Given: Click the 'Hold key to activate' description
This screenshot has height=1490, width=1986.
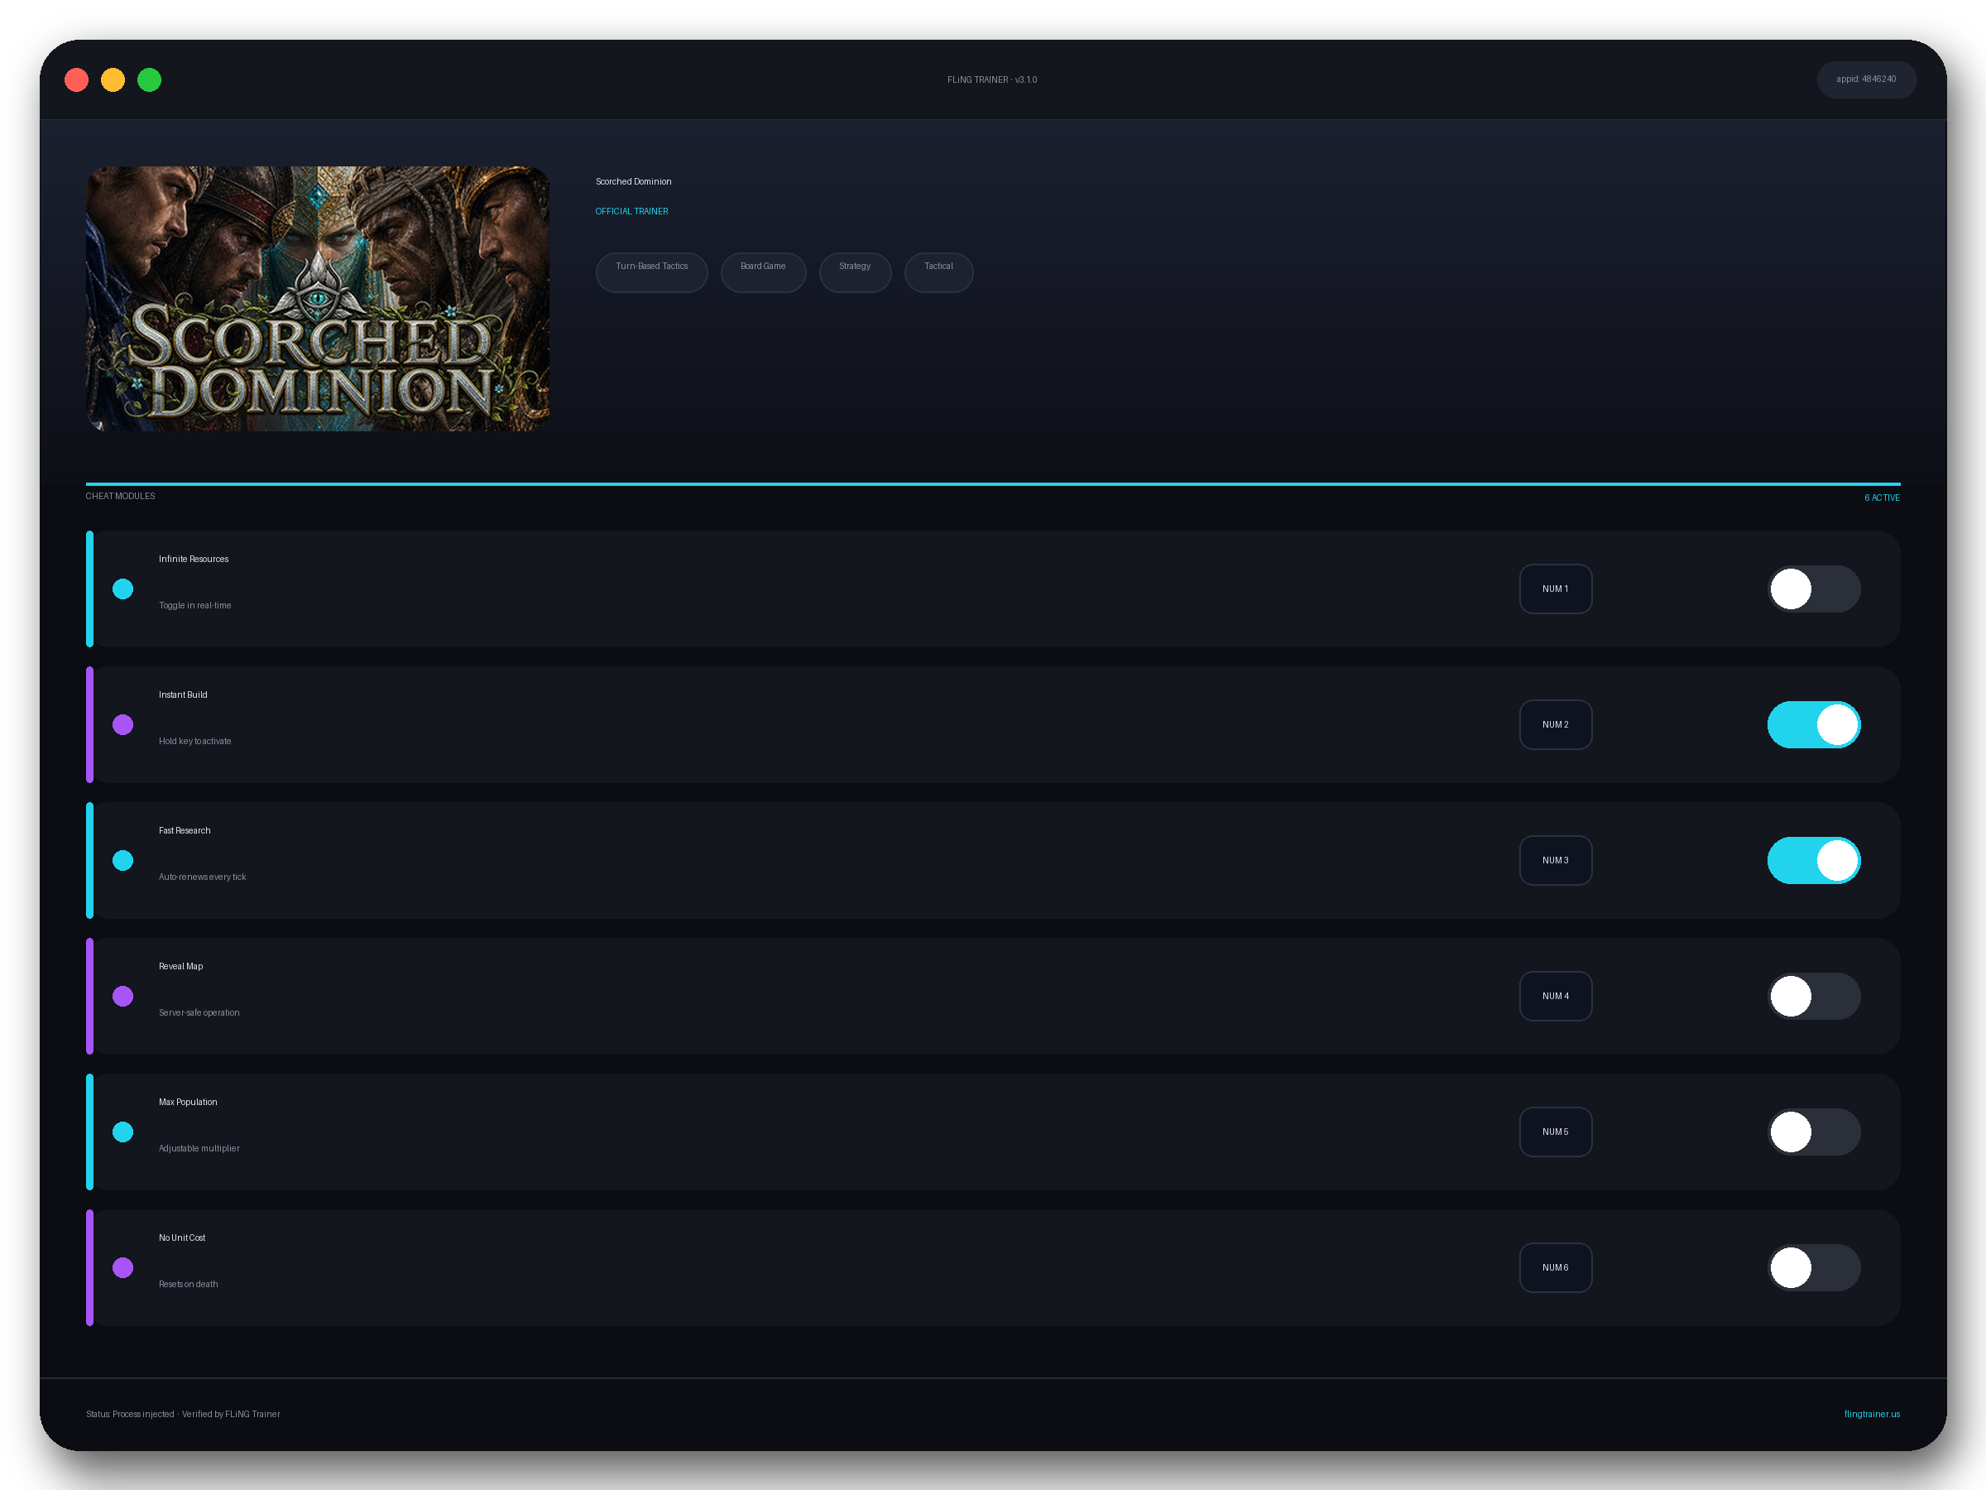Looking at the screenshot, I should tap(194, 741).
